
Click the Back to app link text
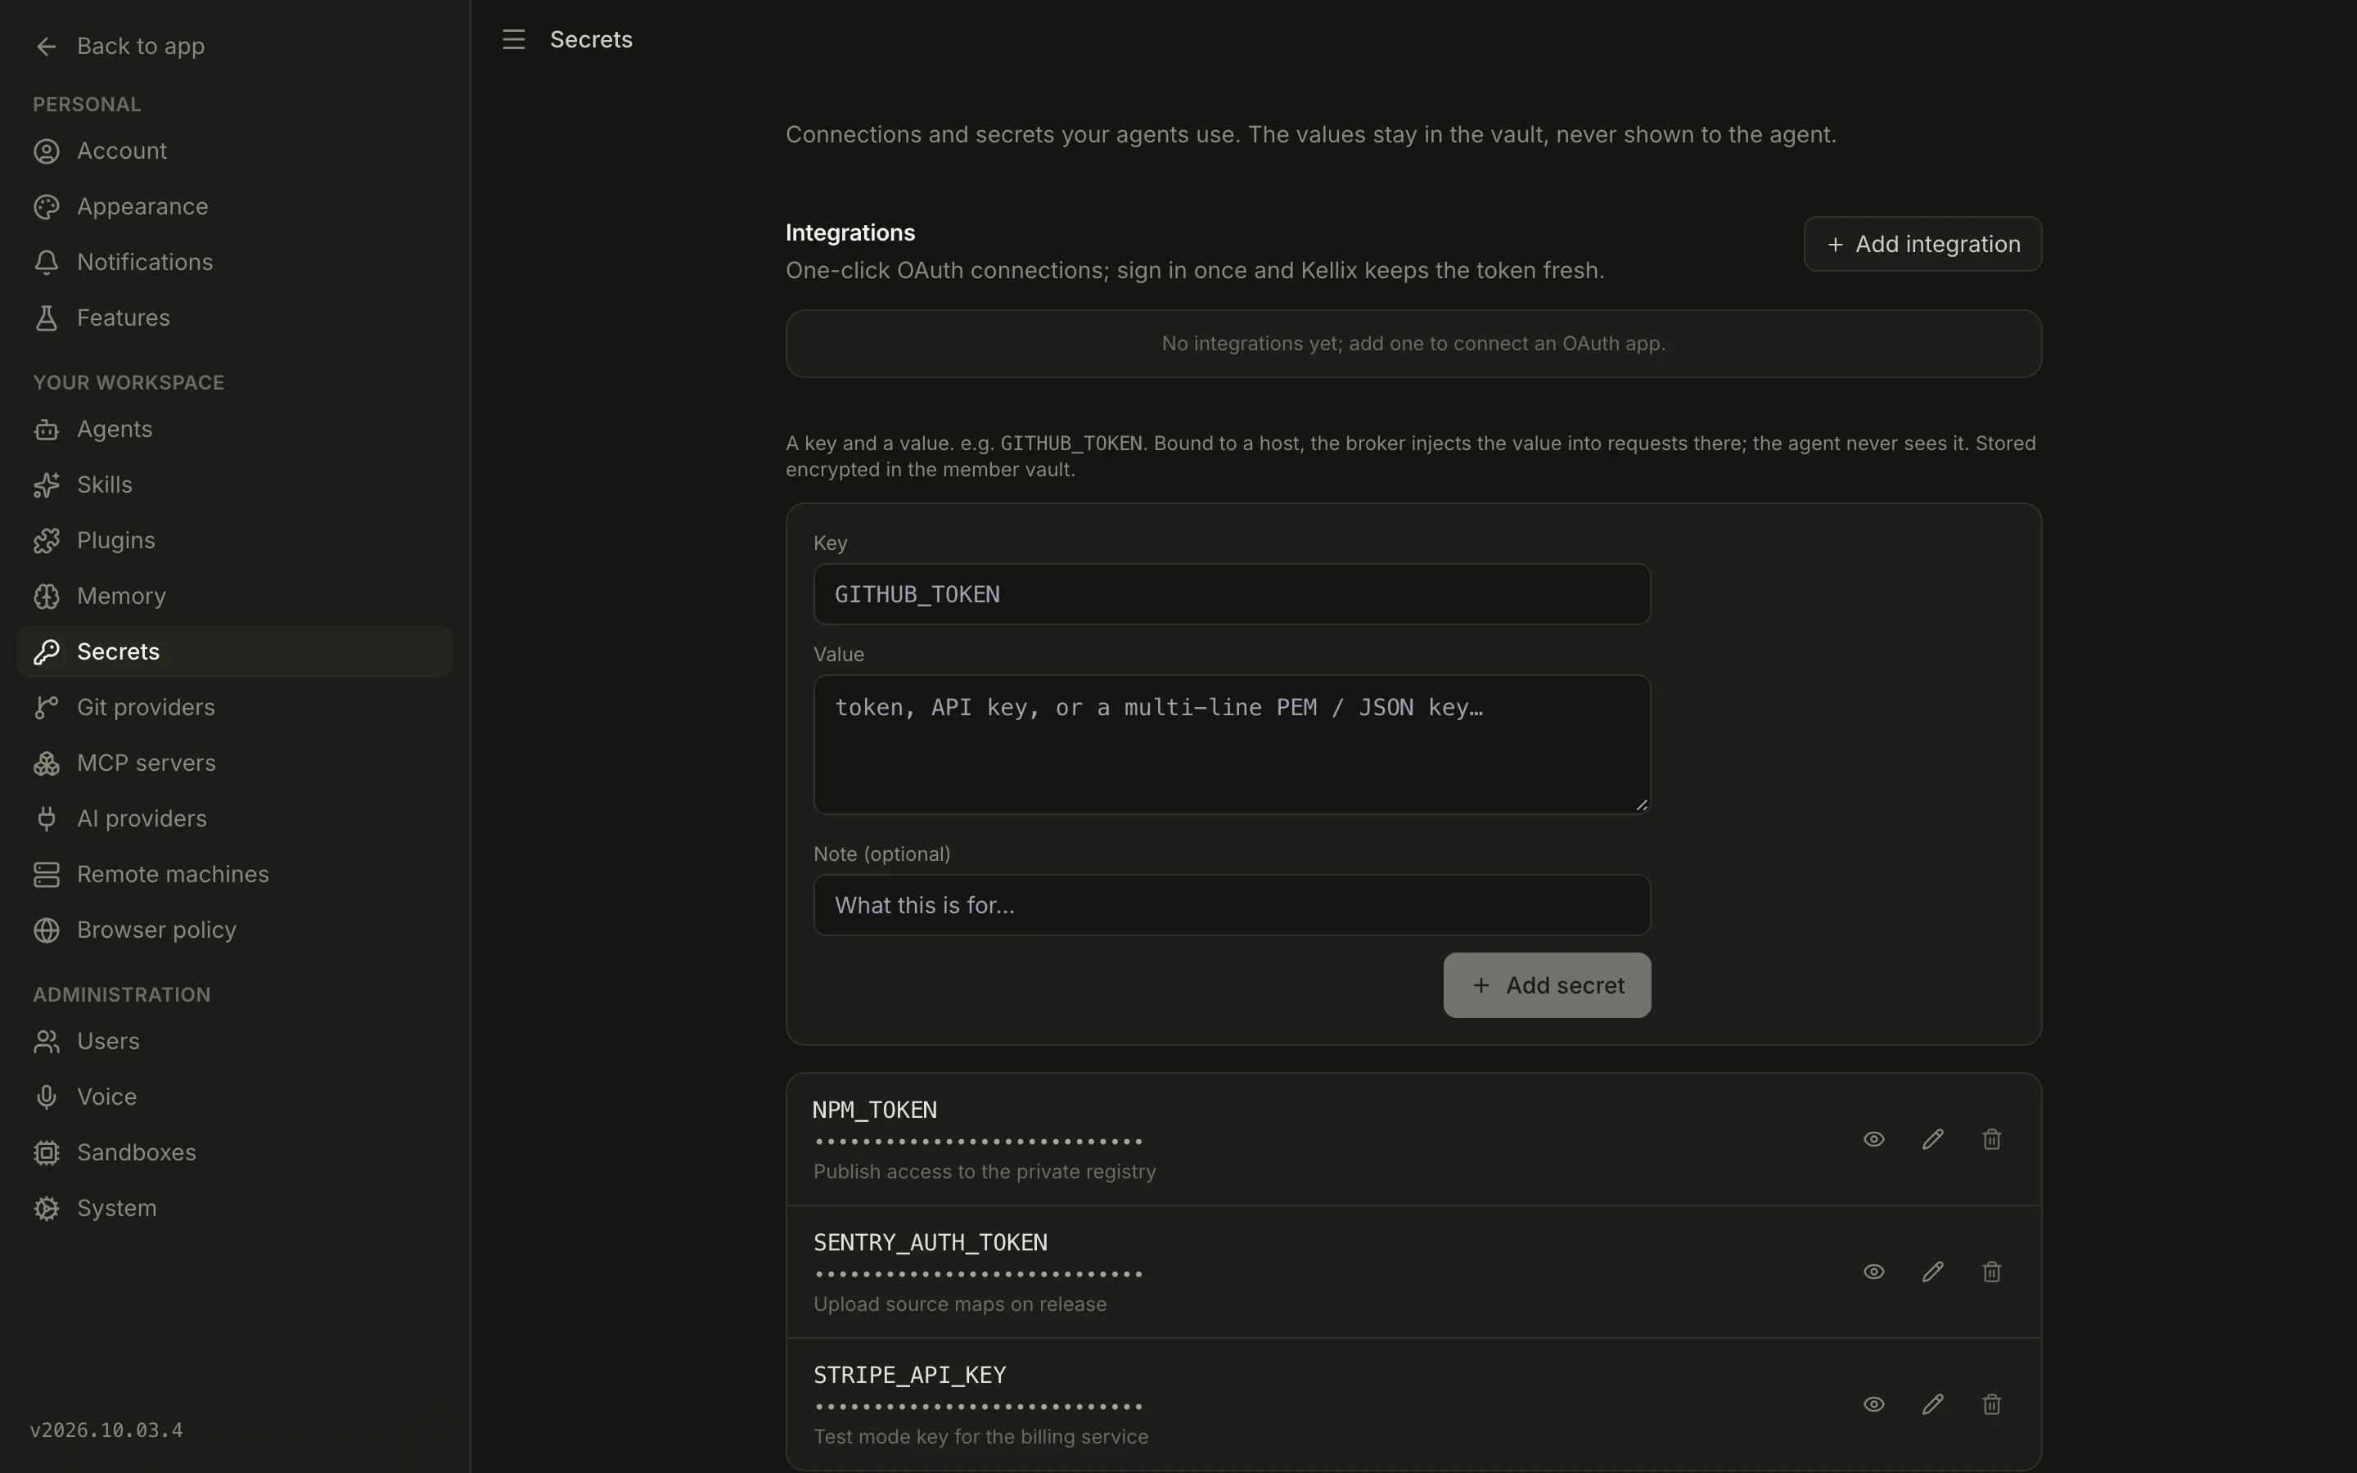(x=140, y=46)
